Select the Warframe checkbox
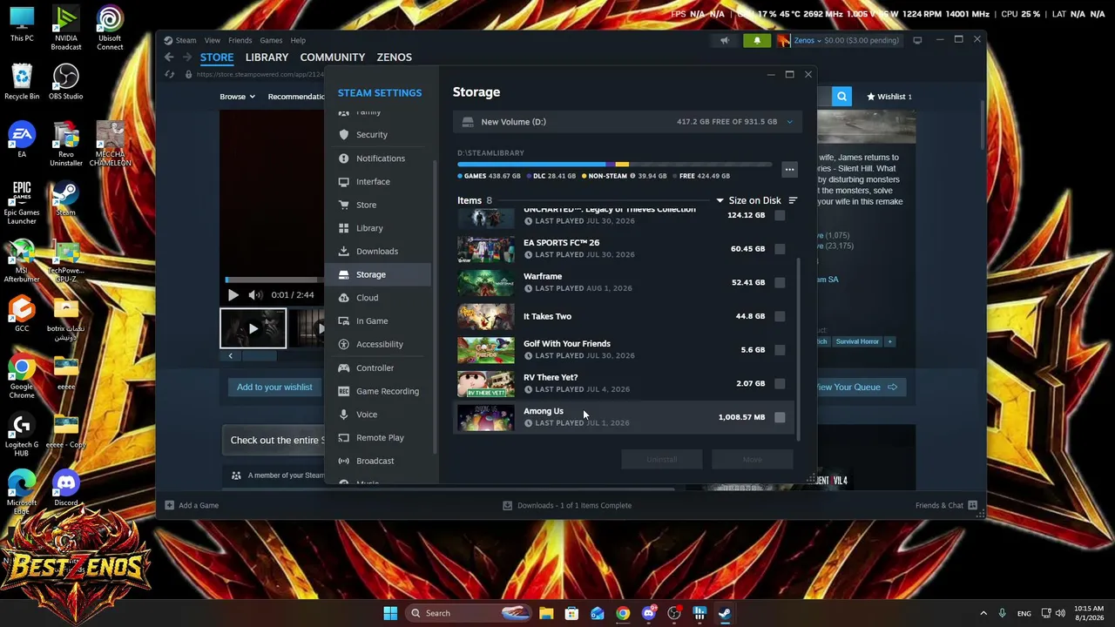 click(780, 282)
